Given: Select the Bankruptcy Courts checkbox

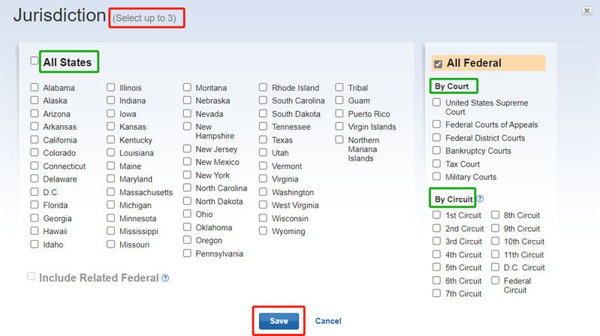Looking at the screenshot, I should (x=437, y=151).
